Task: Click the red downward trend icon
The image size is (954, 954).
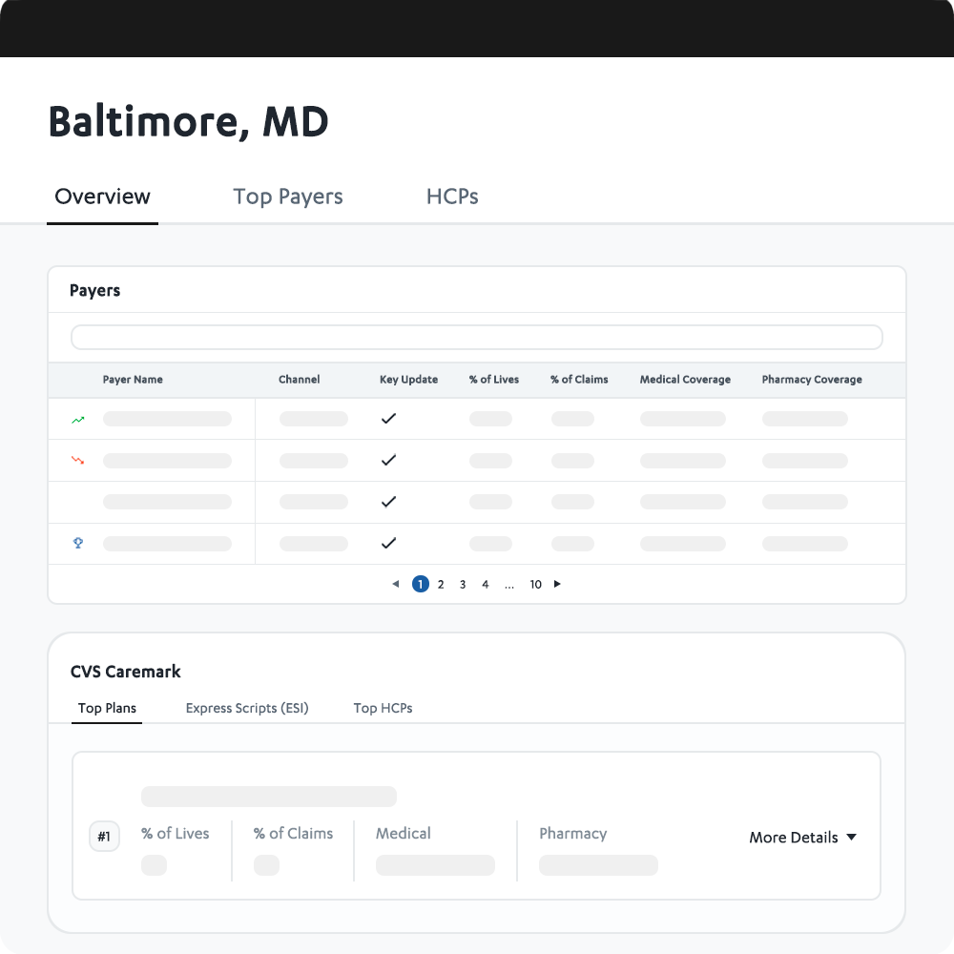Action: pos(77,461)
